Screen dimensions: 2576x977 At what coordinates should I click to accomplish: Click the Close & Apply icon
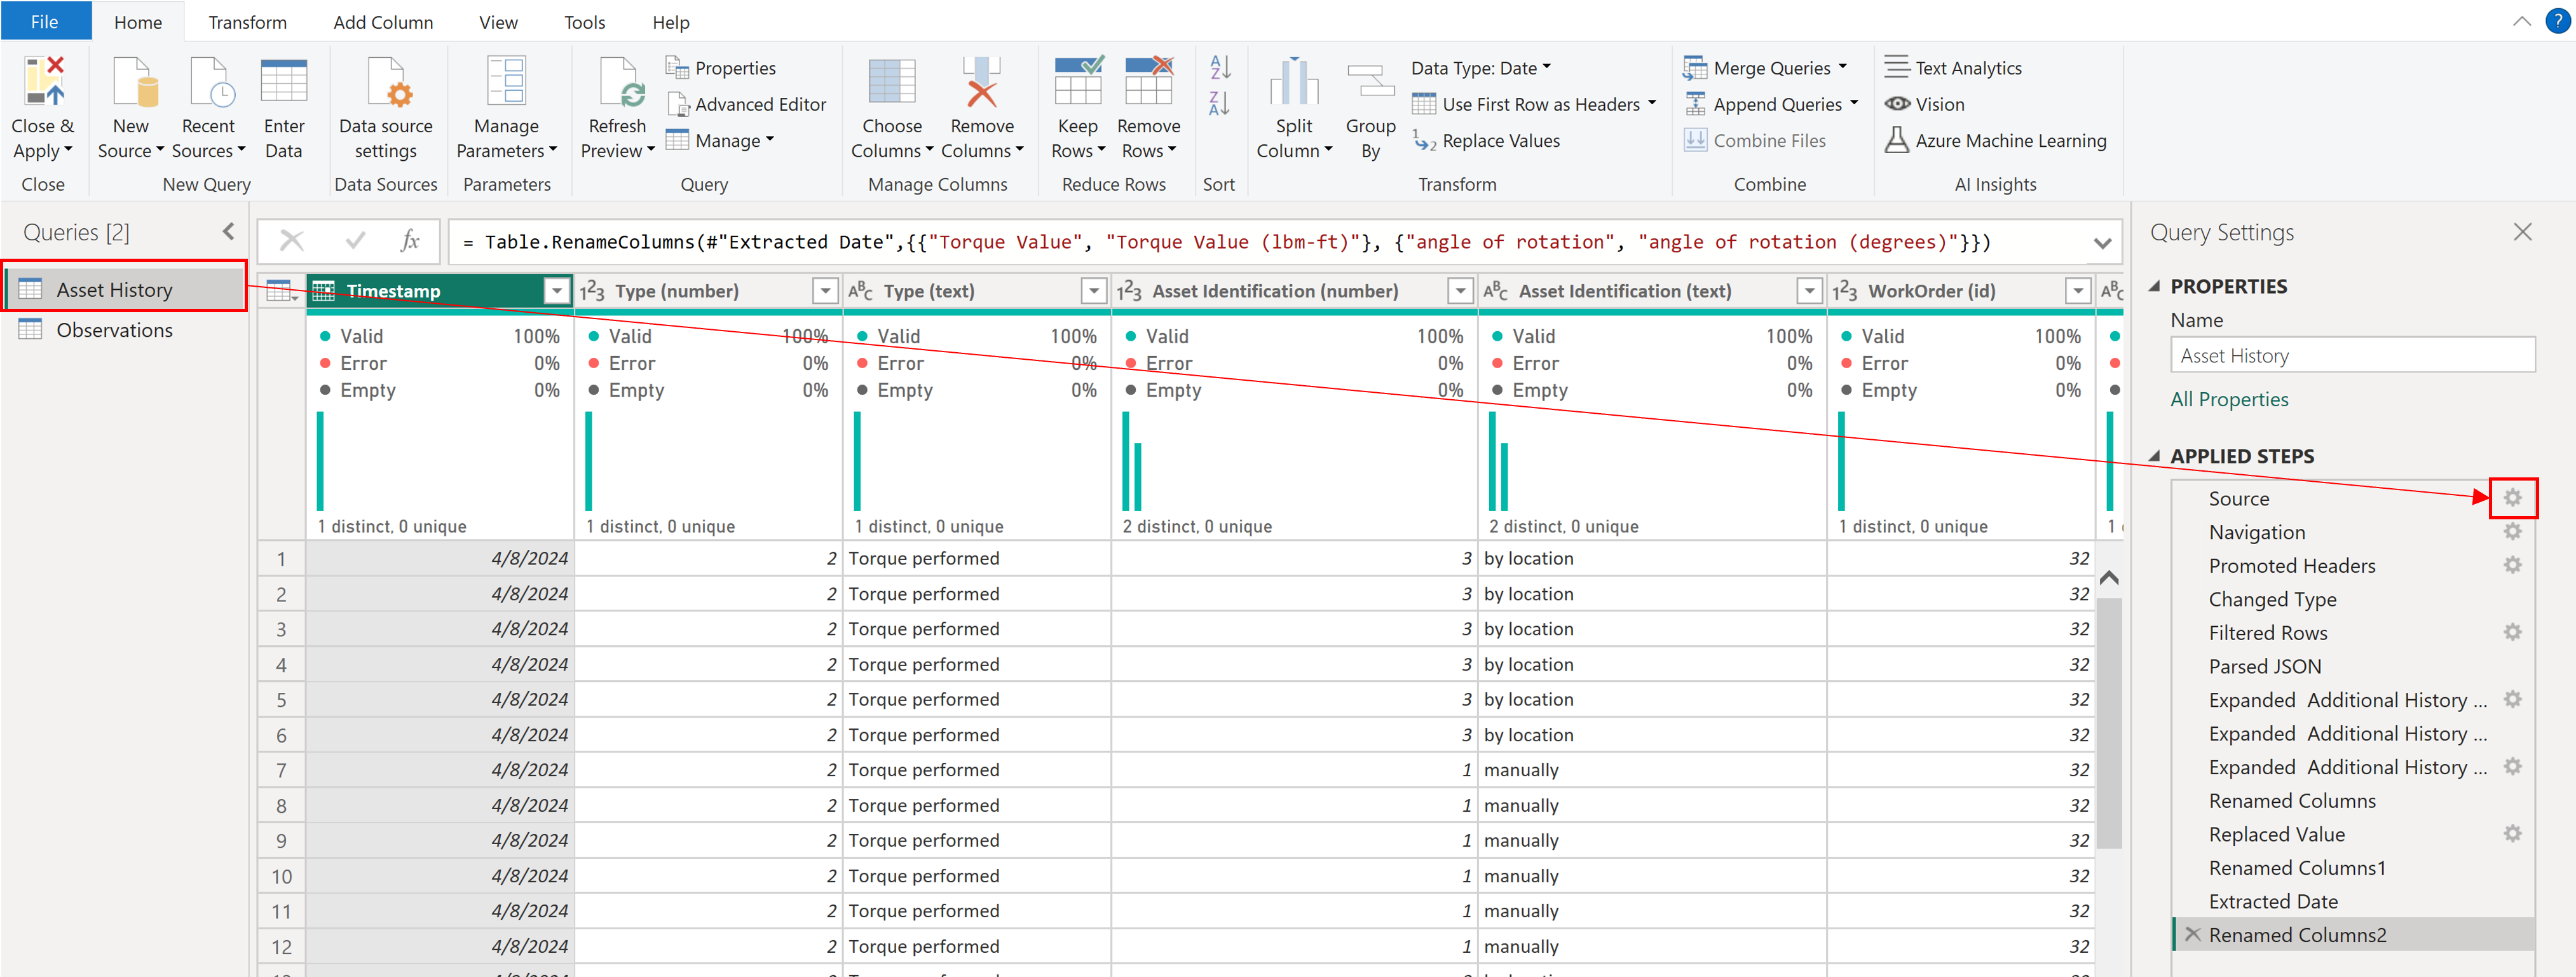[x=43, y=82]
